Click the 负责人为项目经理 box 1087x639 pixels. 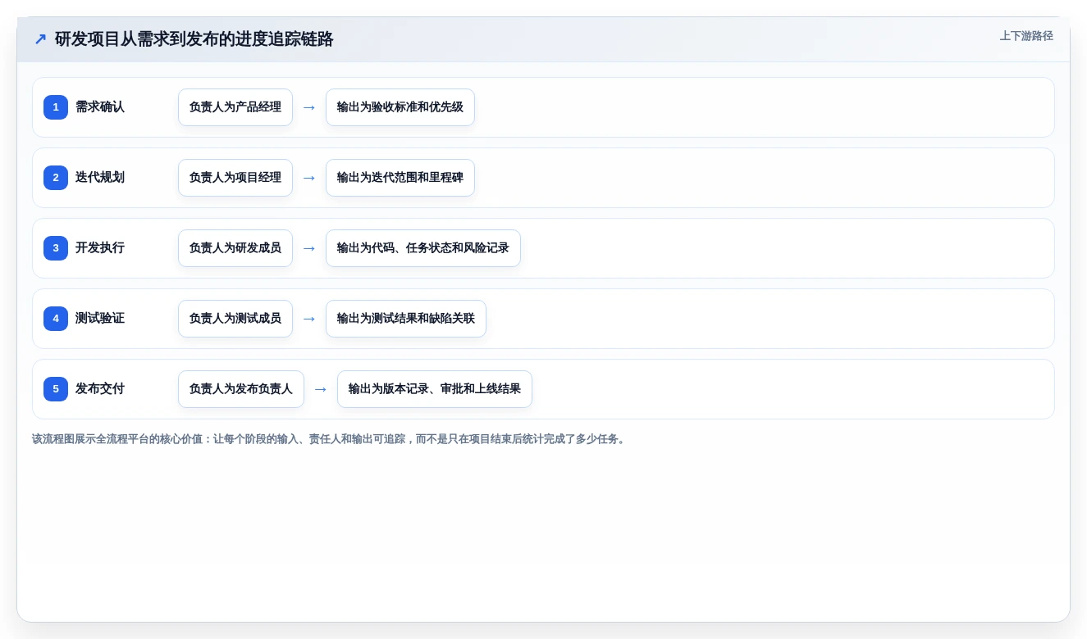point(235,178)
